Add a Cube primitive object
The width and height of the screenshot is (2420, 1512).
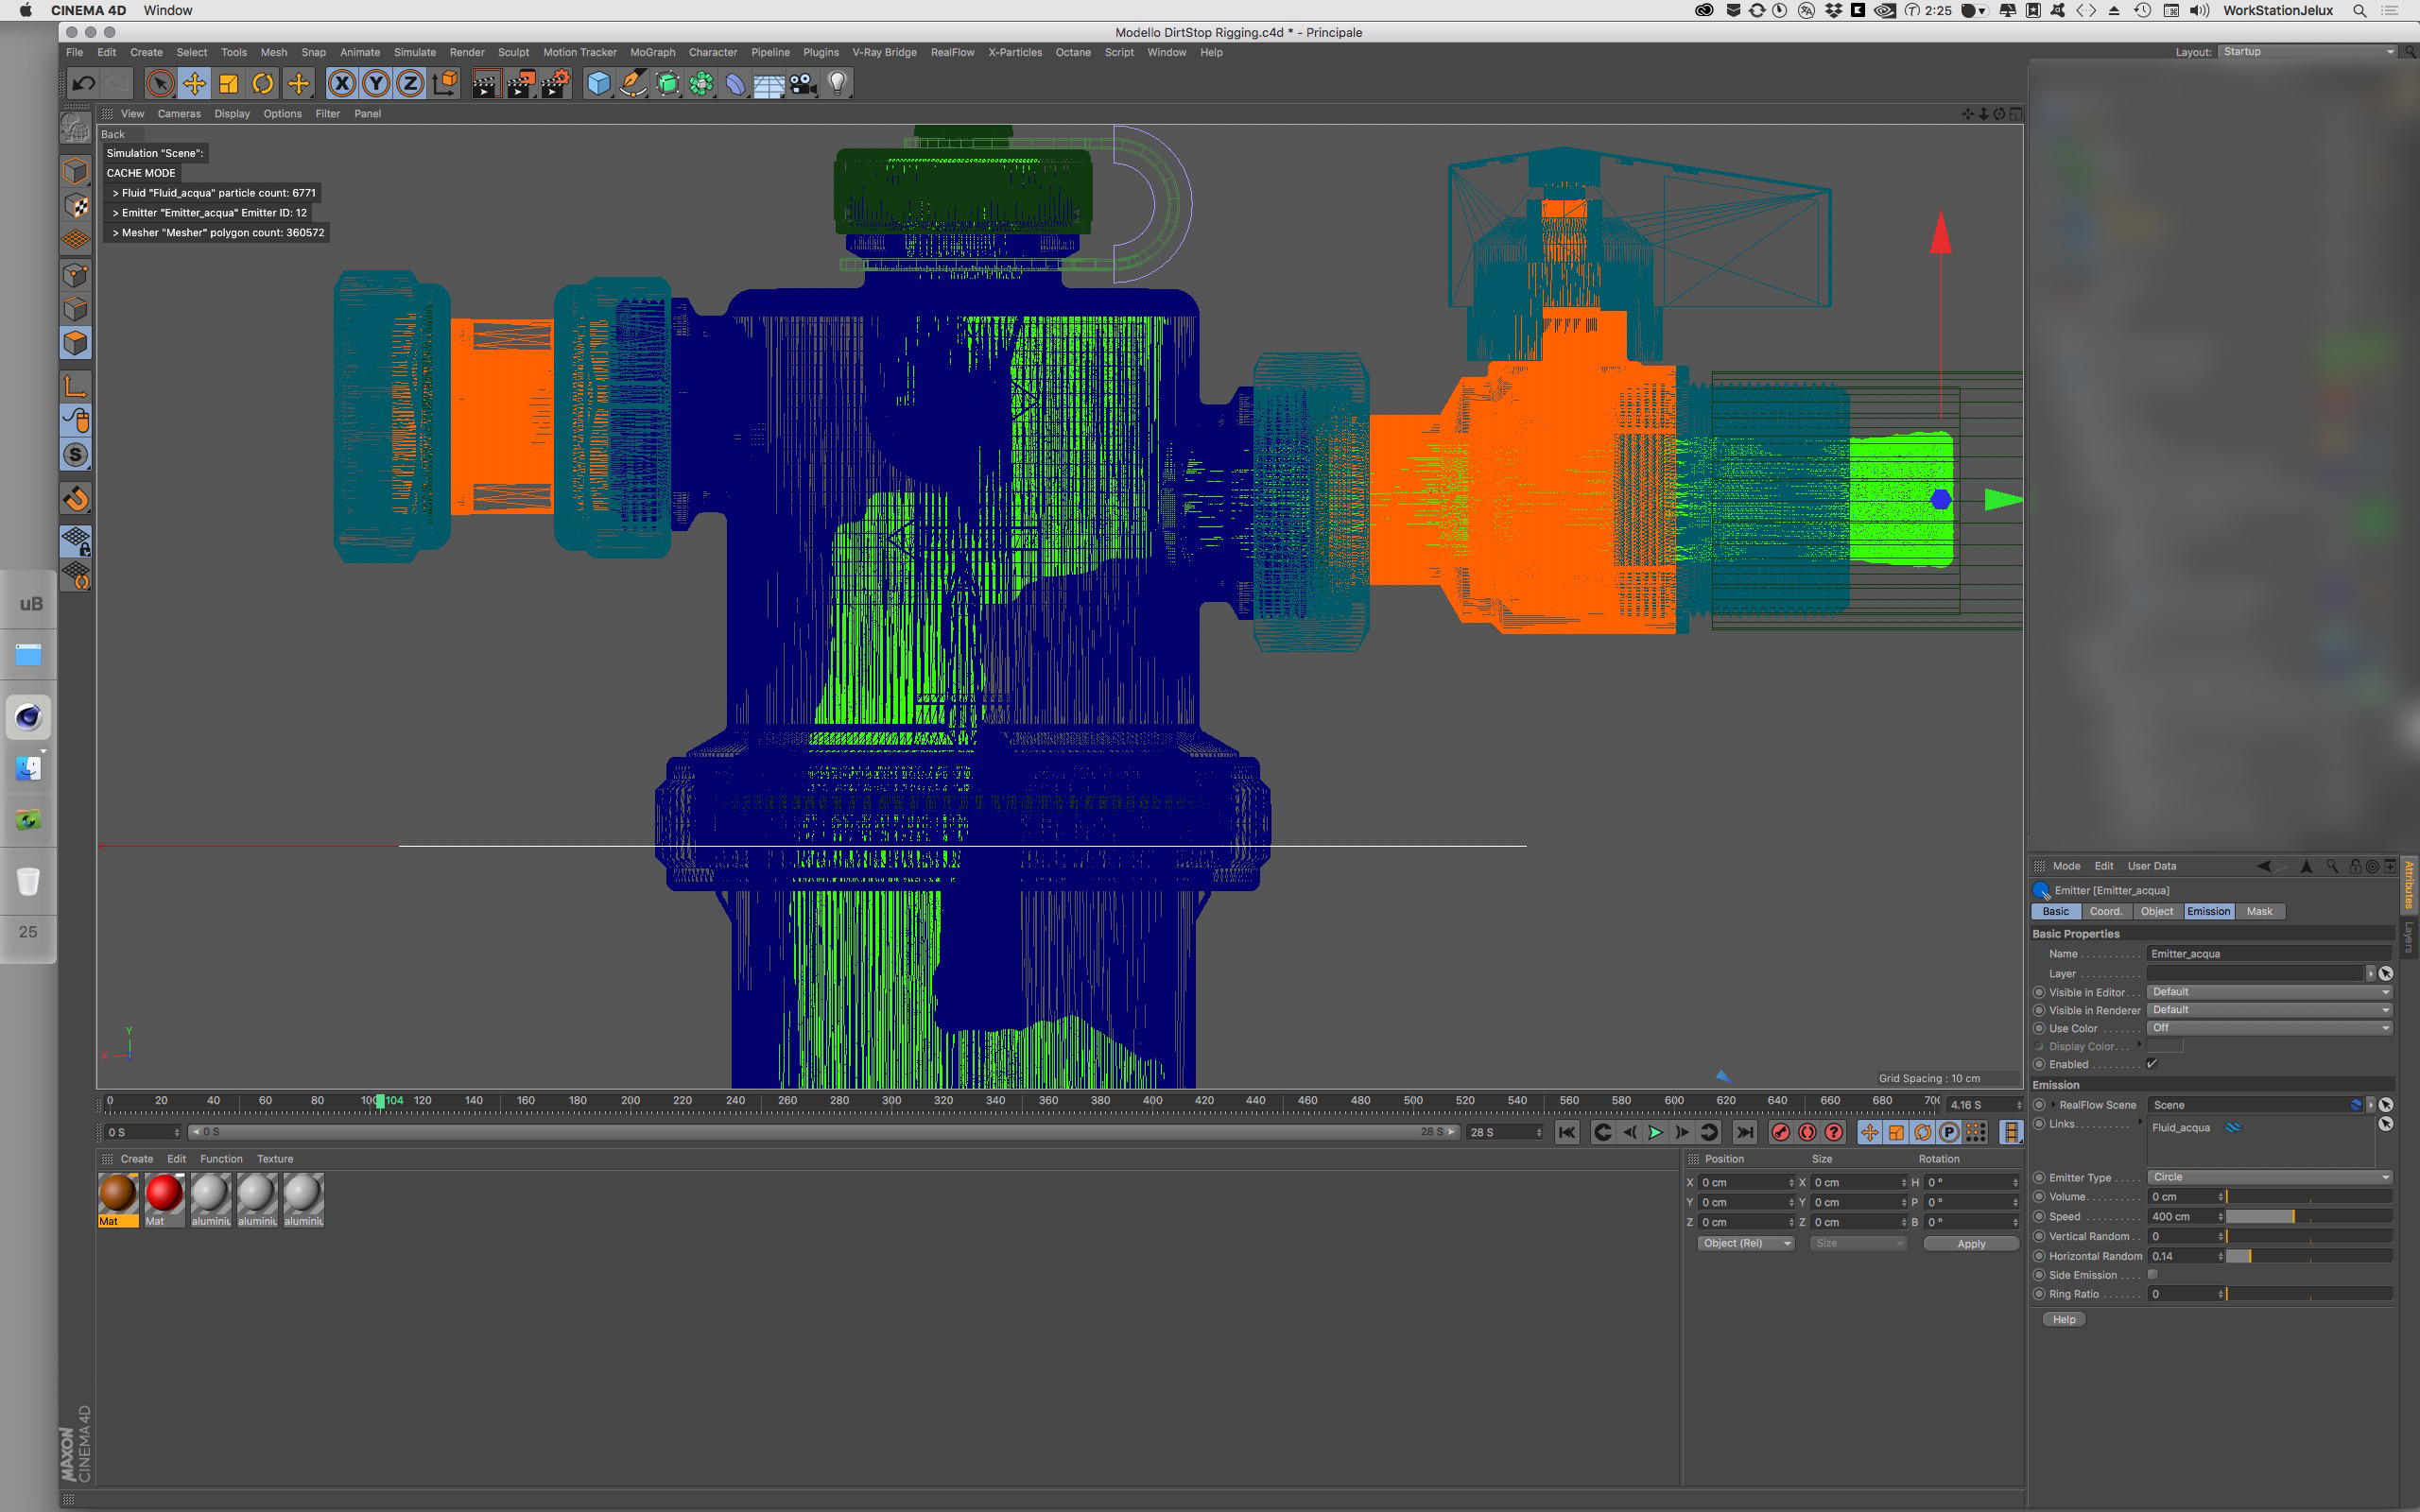pyautogui.click(x=598, y=84)
